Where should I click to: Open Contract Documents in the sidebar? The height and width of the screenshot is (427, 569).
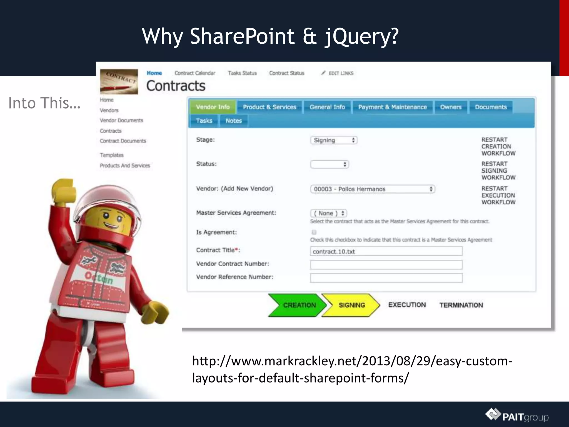[x=123, y=141]
